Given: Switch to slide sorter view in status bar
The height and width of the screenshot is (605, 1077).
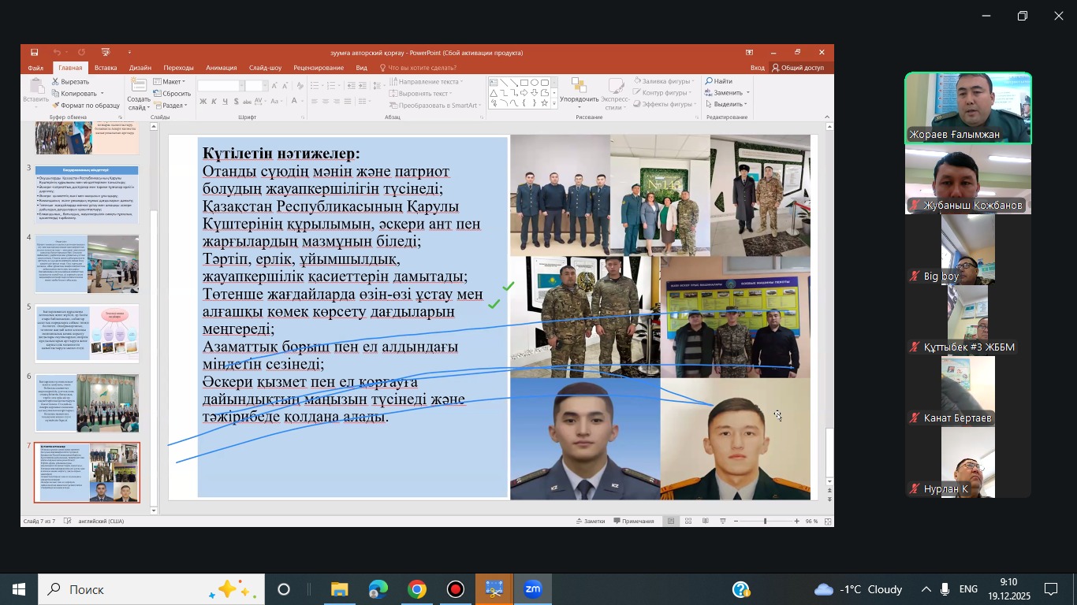Looking at the screenshot, I should tap(688, 521).
